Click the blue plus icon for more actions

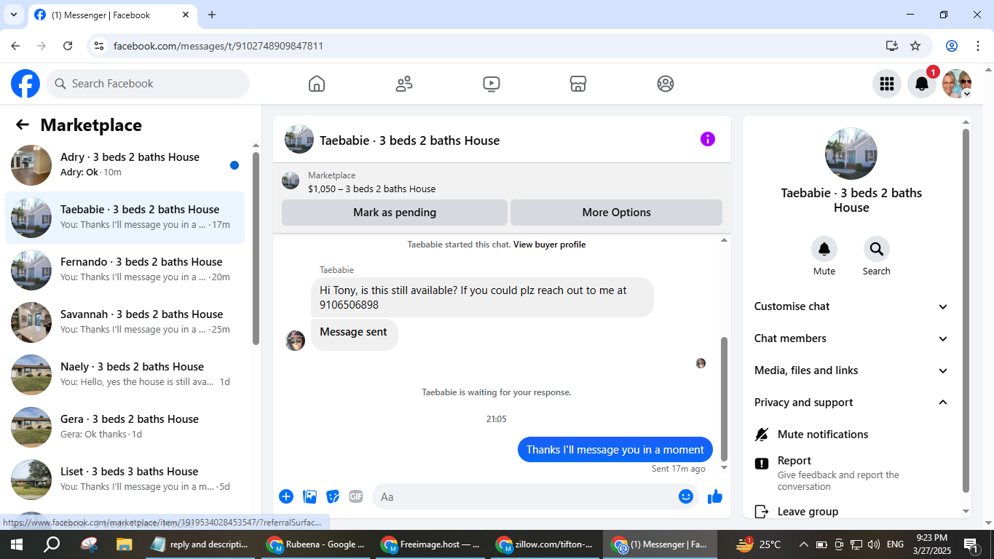(286, 496)
